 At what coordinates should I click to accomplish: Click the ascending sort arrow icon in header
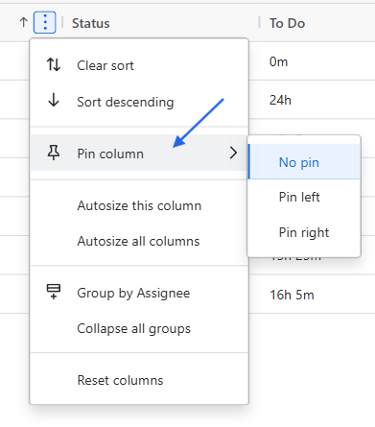click(x=23, y=22)
